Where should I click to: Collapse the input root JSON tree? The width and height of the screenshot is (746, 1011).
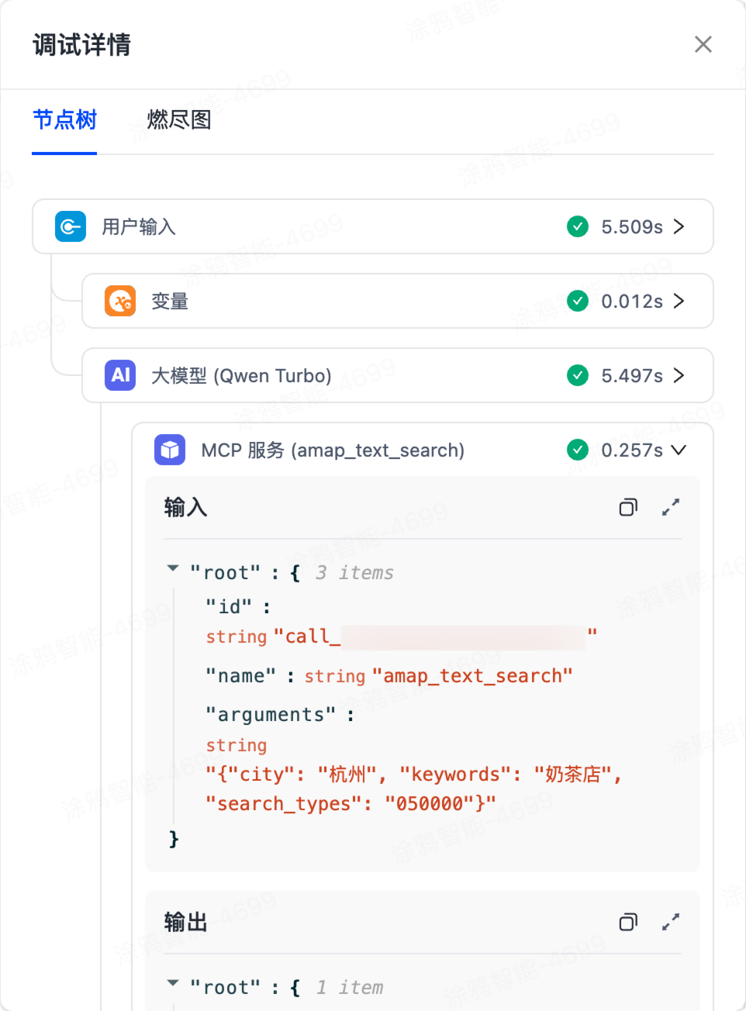coord(173,569)
